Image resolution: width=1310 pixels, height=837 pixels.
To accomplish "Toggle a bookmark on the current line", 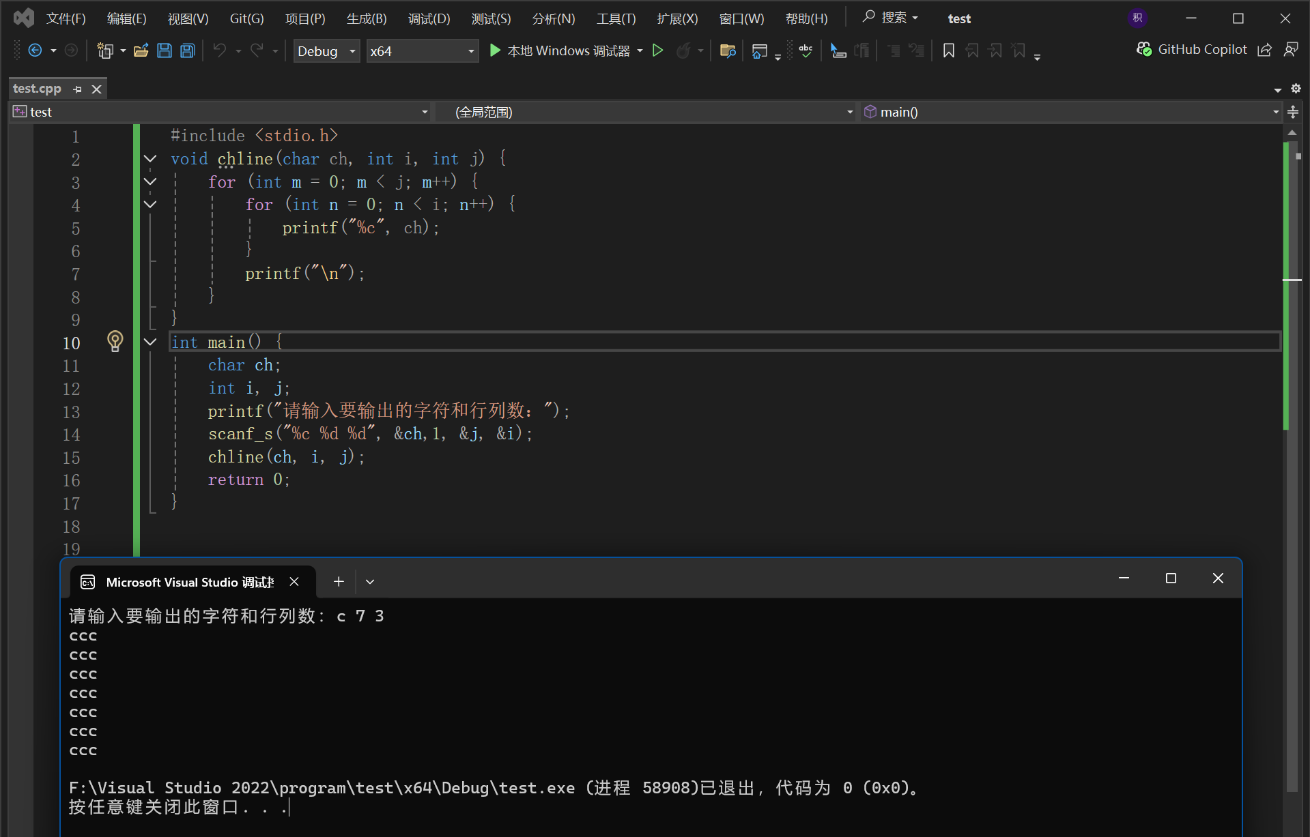I will coord(948,50).
